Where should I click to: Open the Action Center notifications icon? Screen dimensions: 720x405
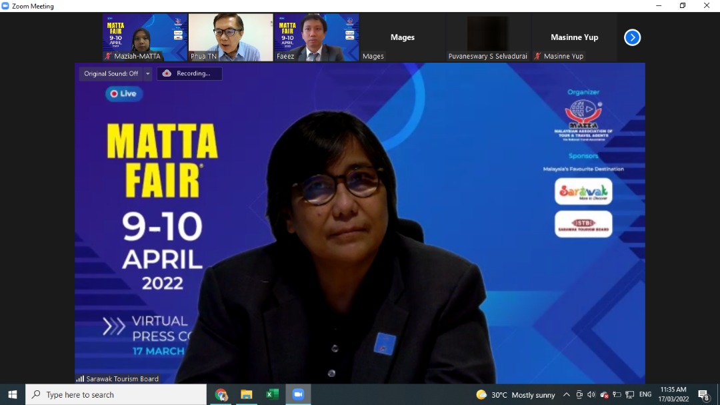(x=703, y=394)
